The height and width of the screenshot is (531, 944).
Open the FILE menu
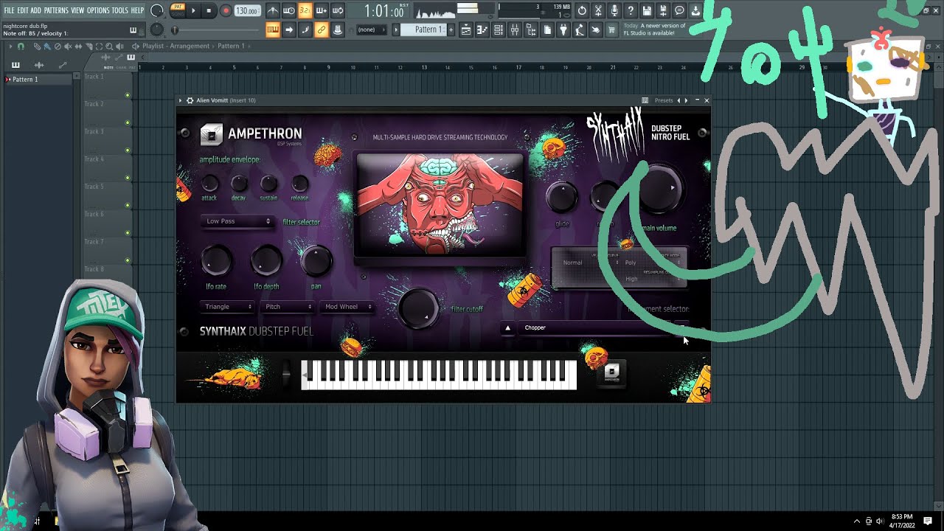coord(9,10)
